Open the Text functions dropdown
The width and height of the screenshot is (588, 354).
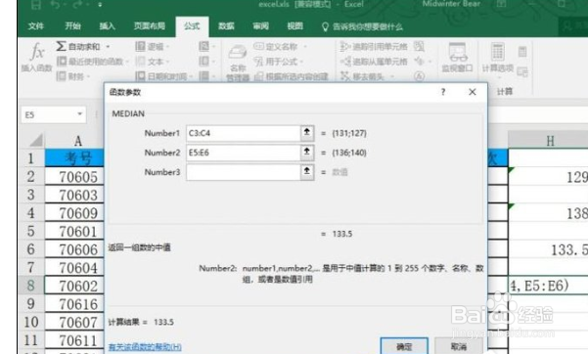tap(153, 62)
